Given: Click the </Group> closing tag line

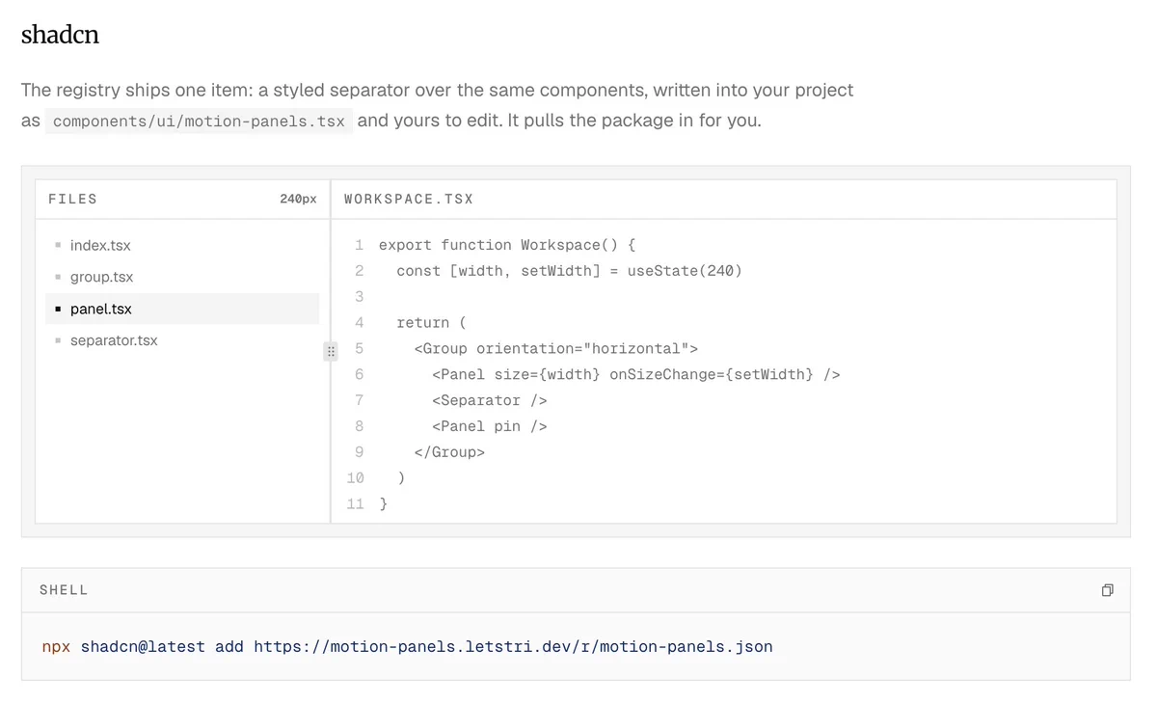Looking at the screenshot, I should (x=449, y=451).
